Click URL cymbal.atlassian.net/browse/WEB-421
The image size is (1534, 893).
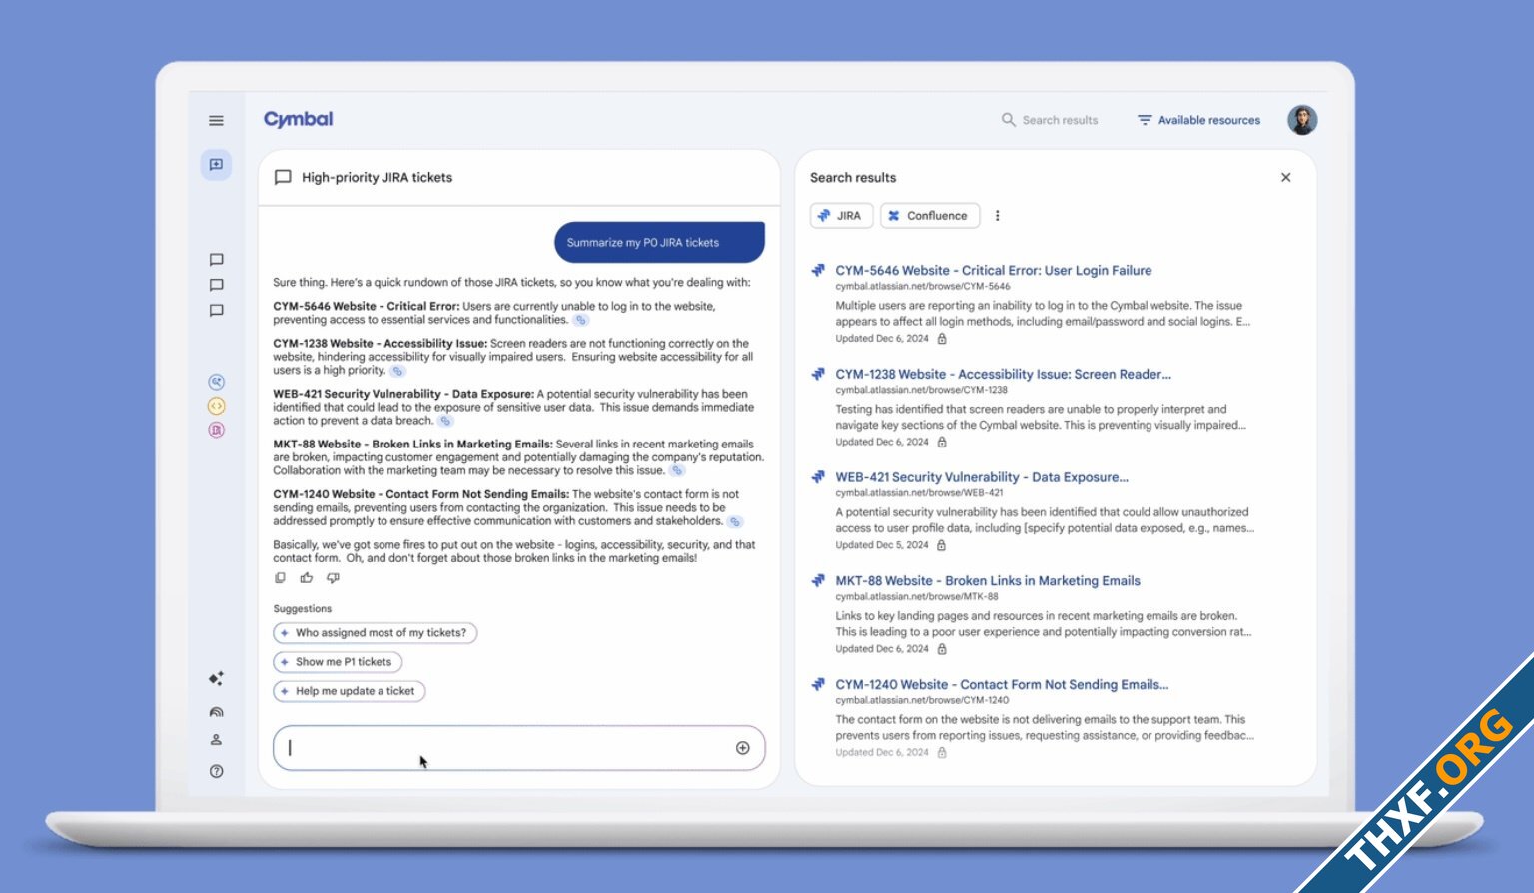click(x=919, y=493)
